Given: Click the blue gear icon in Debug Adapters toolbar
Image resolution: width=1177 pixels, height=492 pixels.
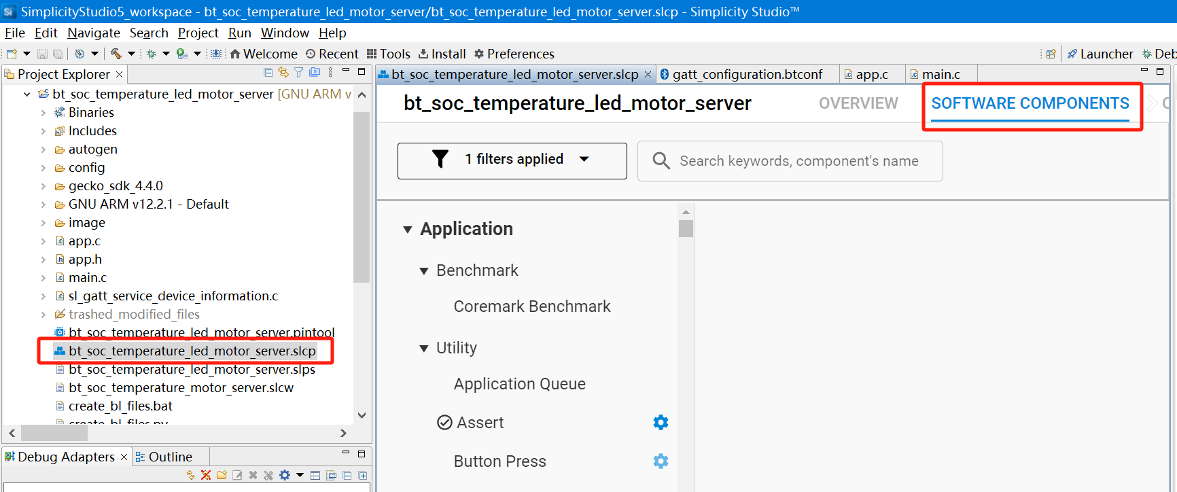Looking at the screenshot, I should (285, 475).
